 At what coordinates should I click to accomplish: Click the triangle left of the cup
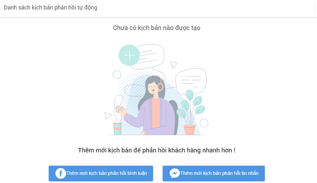click(108, 115)
